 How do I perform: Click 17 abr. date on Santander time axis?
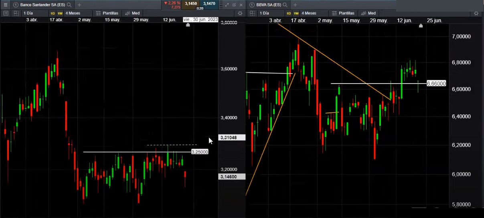pos(56,20)
